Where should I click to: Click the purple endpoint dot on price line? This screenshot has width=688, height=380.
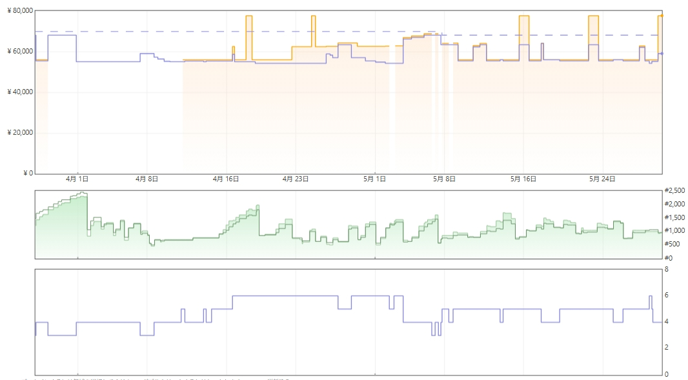coord(662,54)
